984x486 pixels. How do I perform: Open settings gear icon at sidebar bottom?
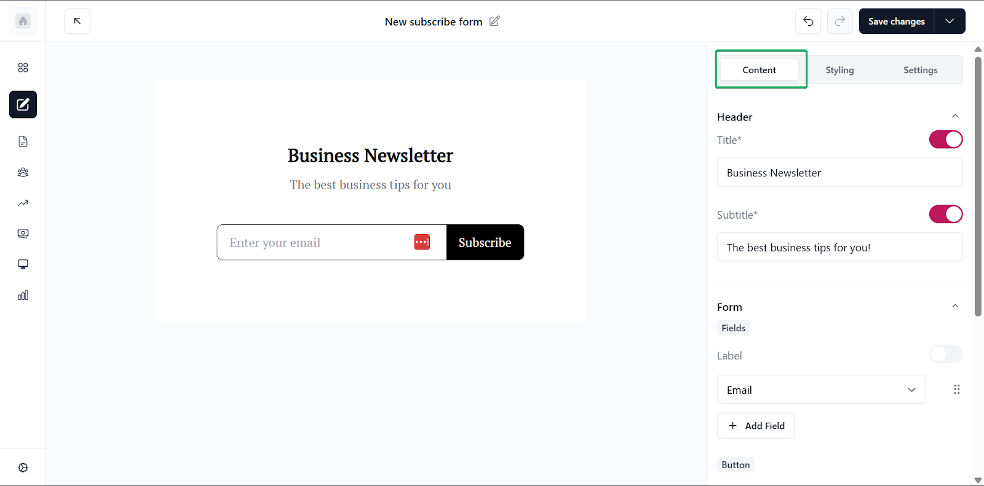click(23, 468)
